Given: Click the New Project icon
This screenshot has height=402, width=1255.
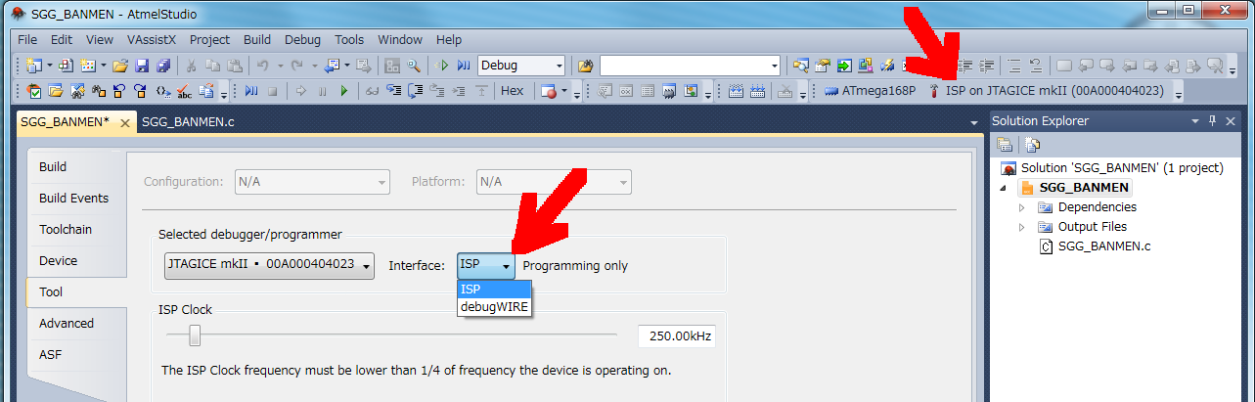Looking at the screenshot, I should click(34, 66).
